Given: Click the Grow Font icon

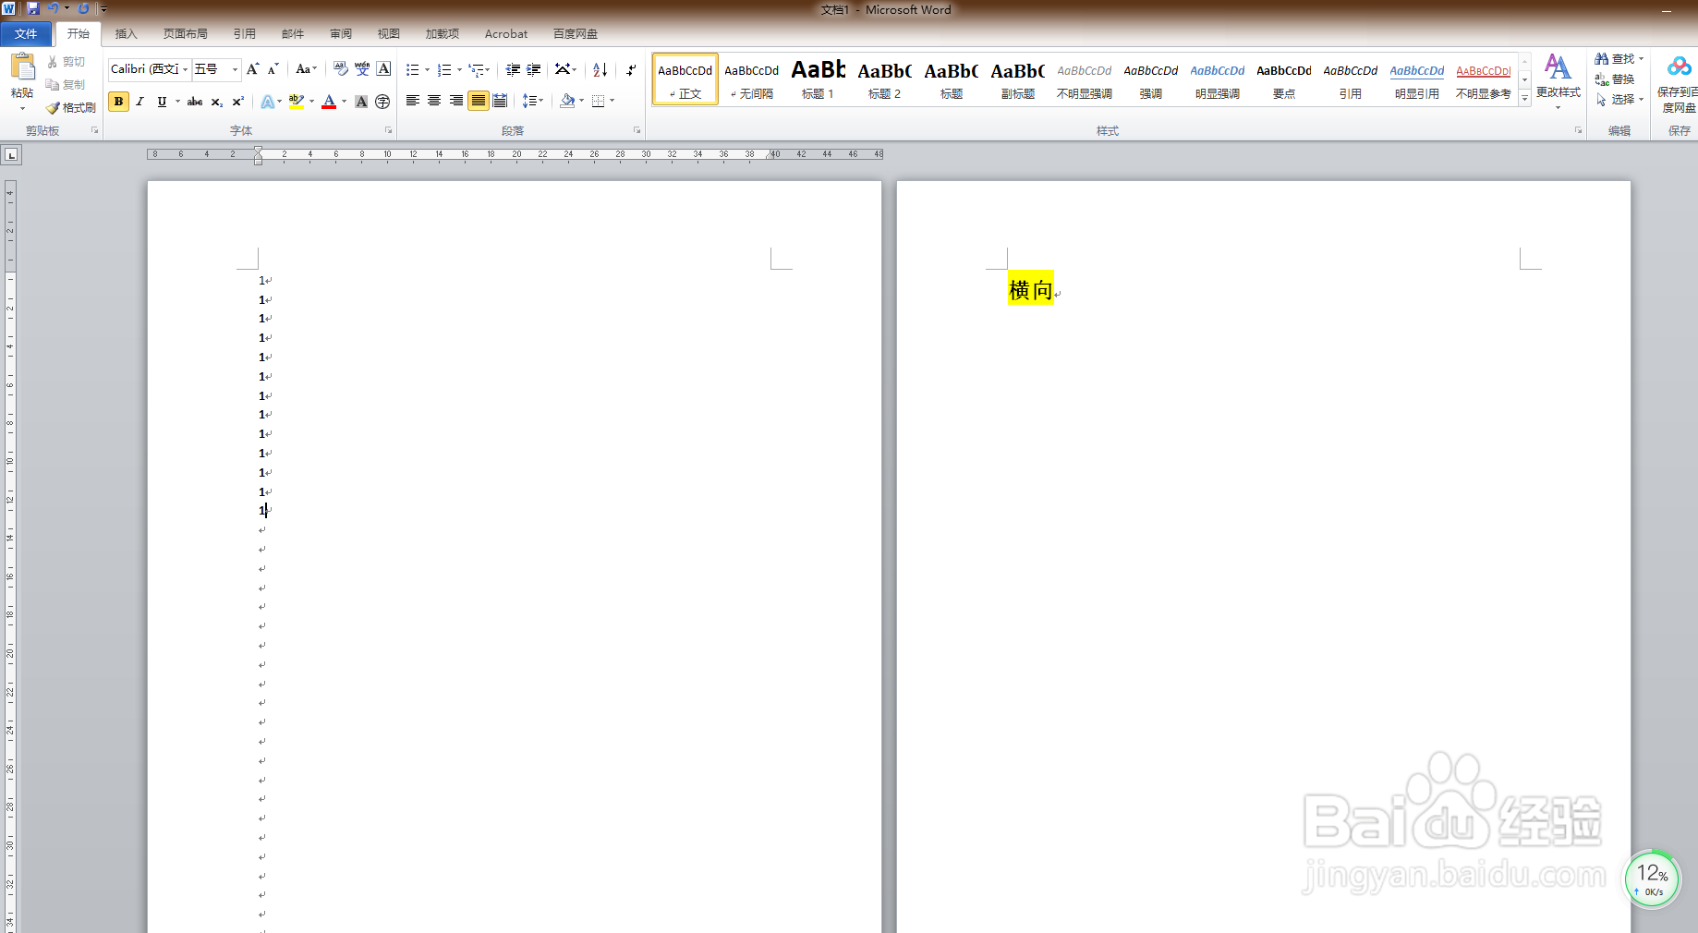Looking at the screenshot, I should pos(252,69).
